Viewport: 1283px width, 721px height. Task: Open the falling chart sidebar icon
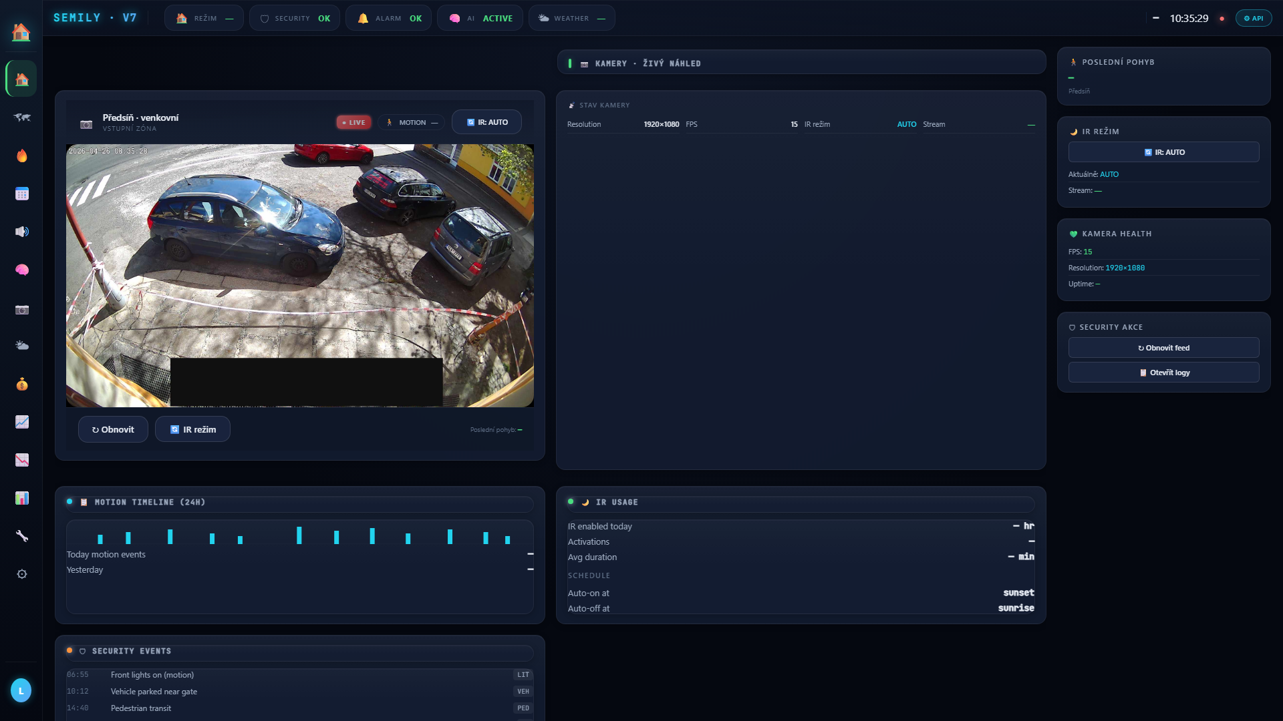(21, 460)
